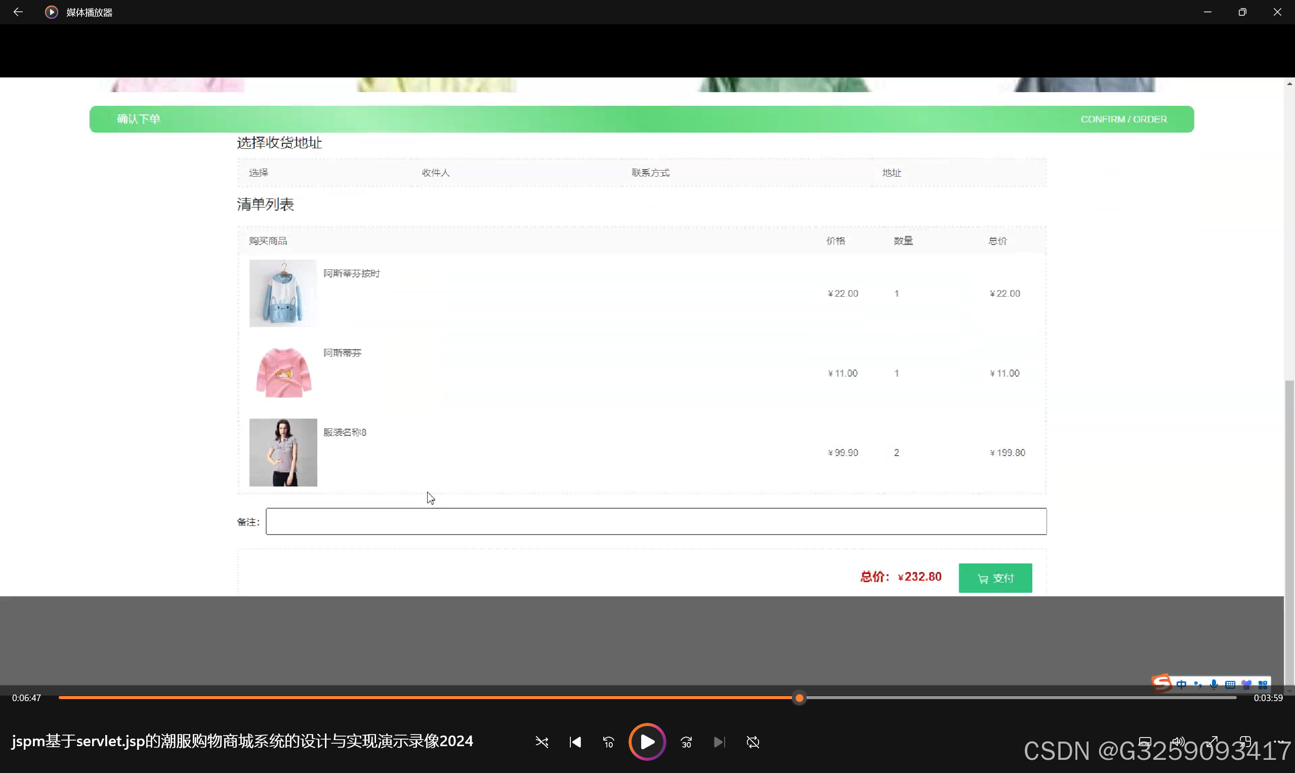Open the Sogou toolbox grid icon
Image resolution: width=1295 pixels, height=773 pixels.
click(x=1263, y=684)
